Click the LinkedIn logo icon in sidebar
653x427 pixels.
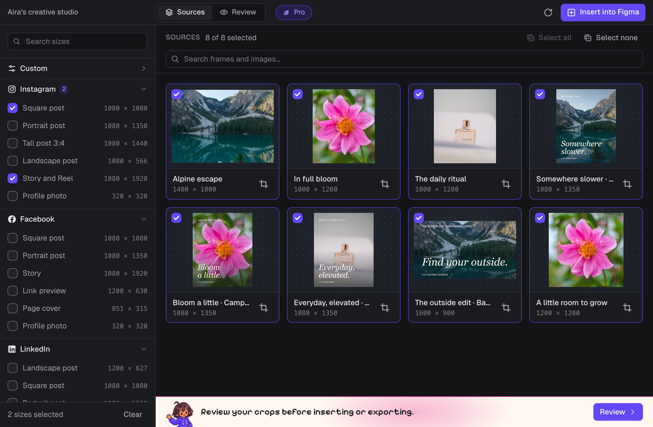tap(12, 349)
